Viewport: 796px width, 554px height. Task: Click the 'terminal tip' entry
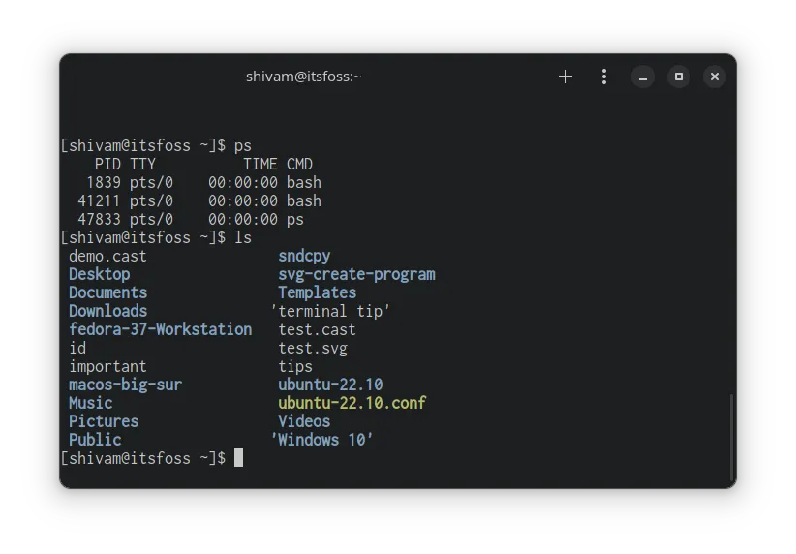(x=330, y=311)
